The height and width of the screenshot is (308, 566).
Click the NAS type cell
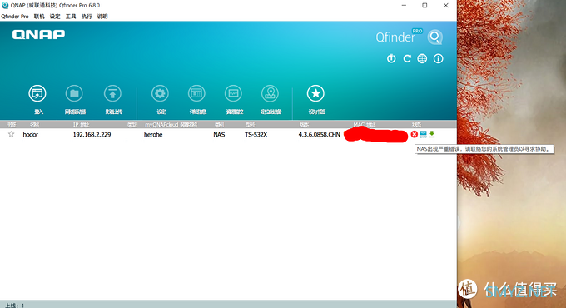coord(219,135)
